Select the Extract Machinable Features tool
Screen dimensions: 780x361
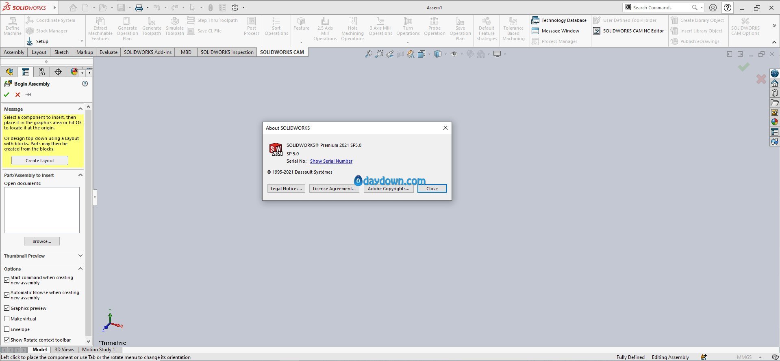tap(100, 29)
